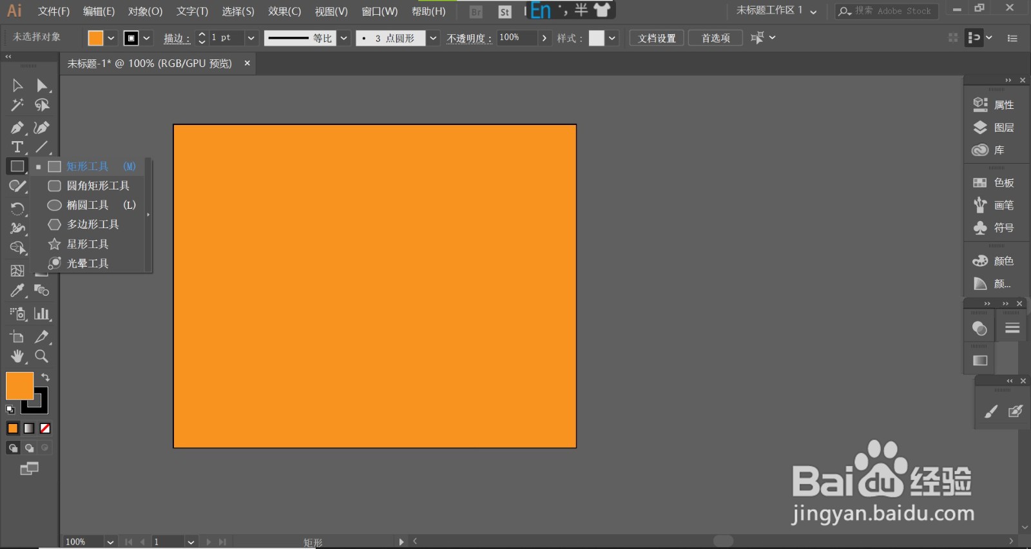Close the 未标题-1 document tab
This screenshot has width=1031, height=549.
[x=247, y=63]
